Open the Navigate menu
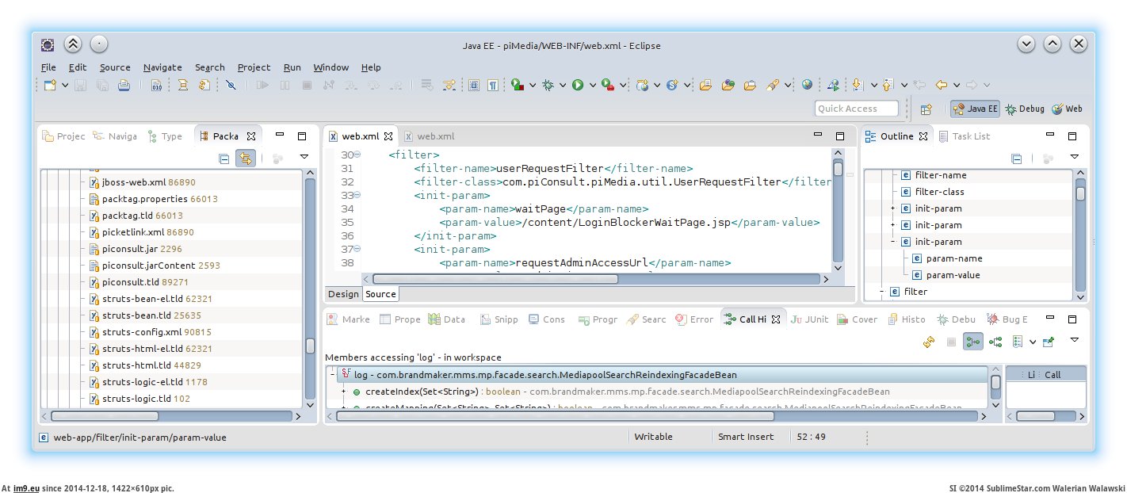Image resolution: width=1127 pixels, height=493 pixels. click(x=162, y=67)
